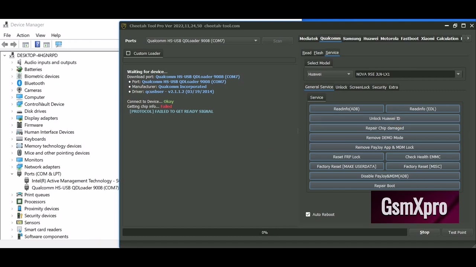Viewport: 476px width, 267px height.
Task: Click the Readinfo(ADB) button
Action: (x=347, y=109)
